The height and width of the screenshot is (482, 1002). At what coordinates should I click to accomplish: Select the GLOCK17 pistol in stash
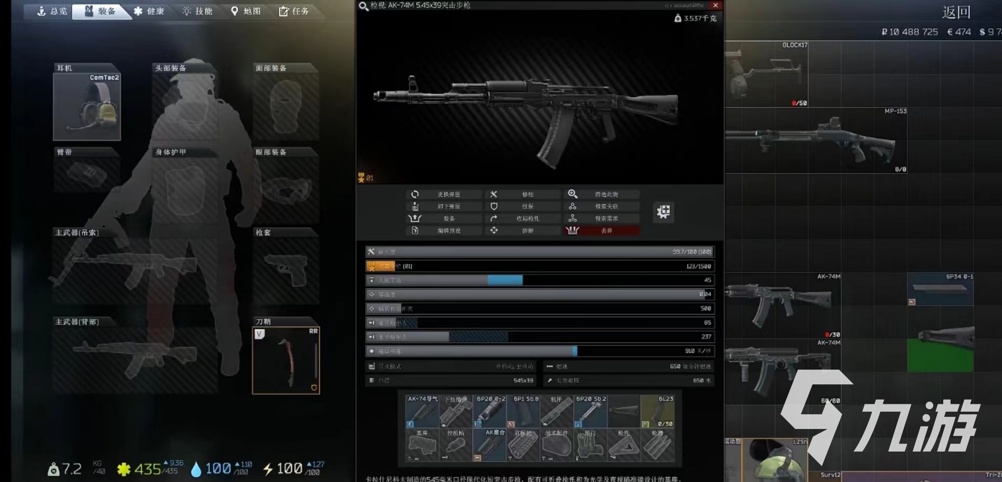[x=766, y=74]
